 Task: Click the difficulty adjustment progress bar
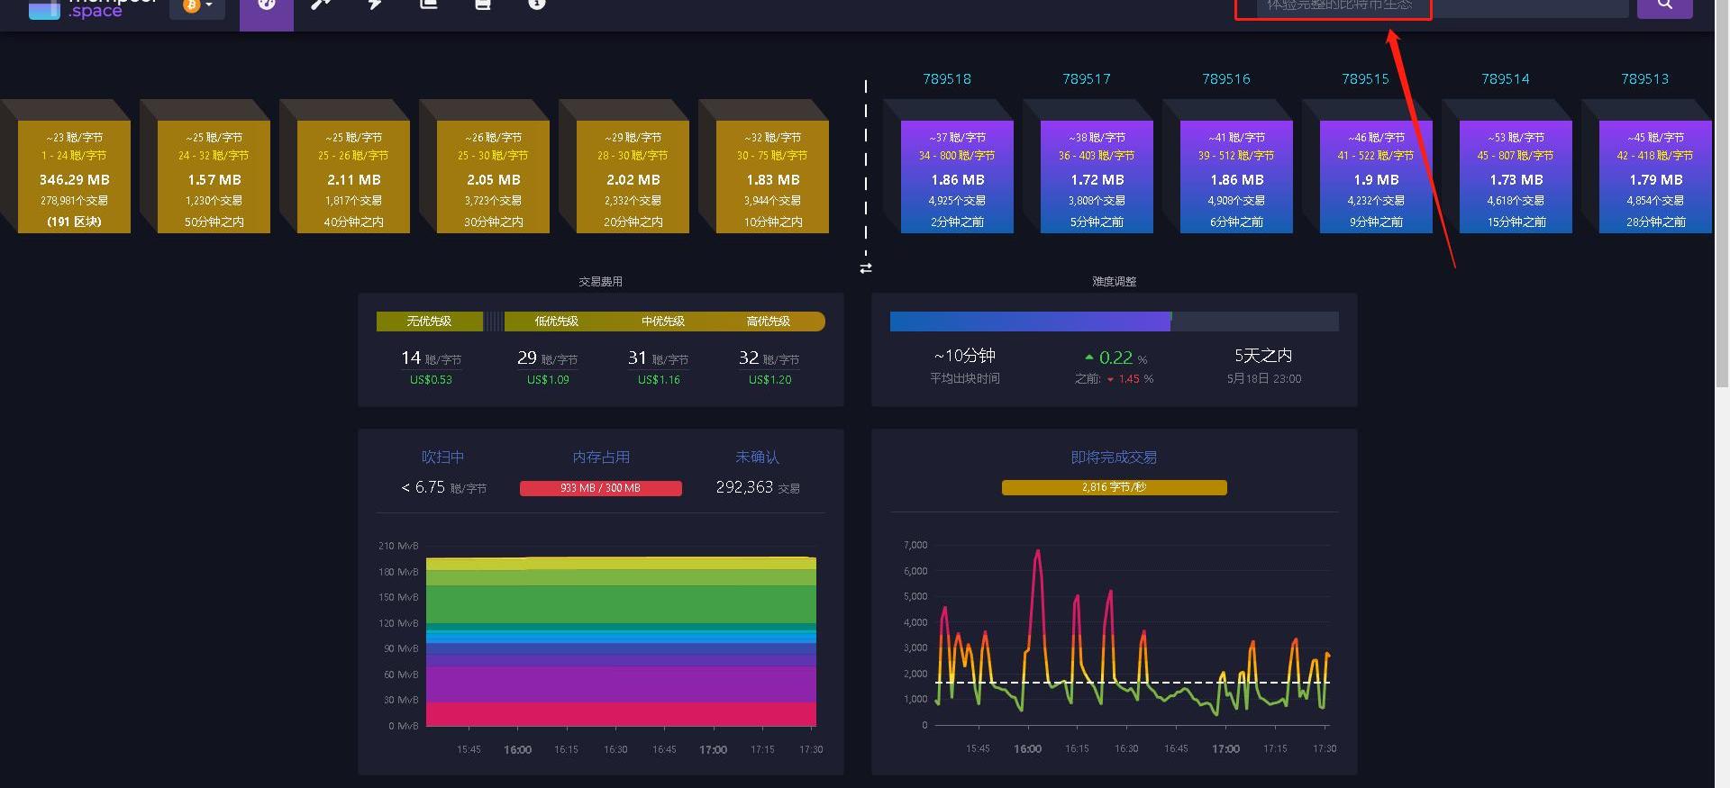click(1114, 322)
